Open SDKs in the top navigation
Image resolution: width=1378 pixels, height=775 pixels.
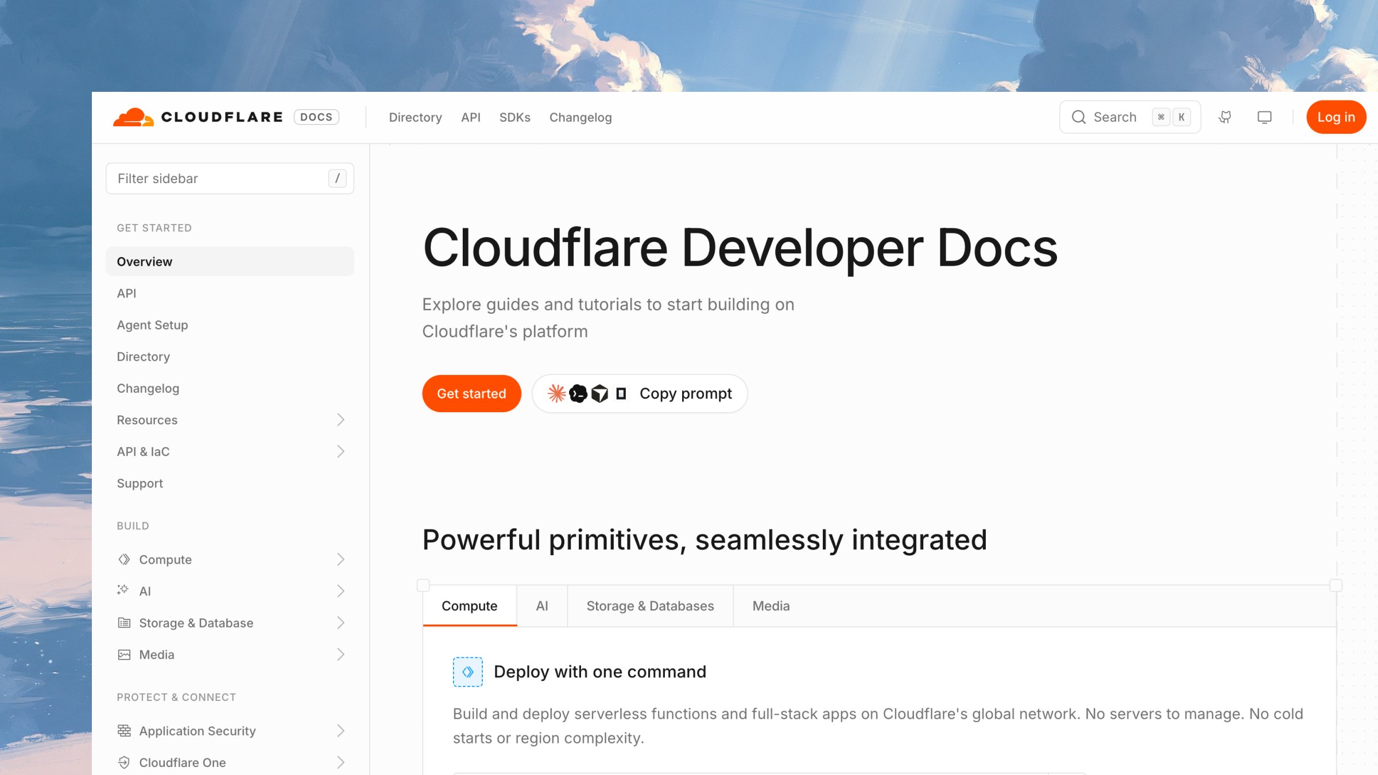point(515,117)
